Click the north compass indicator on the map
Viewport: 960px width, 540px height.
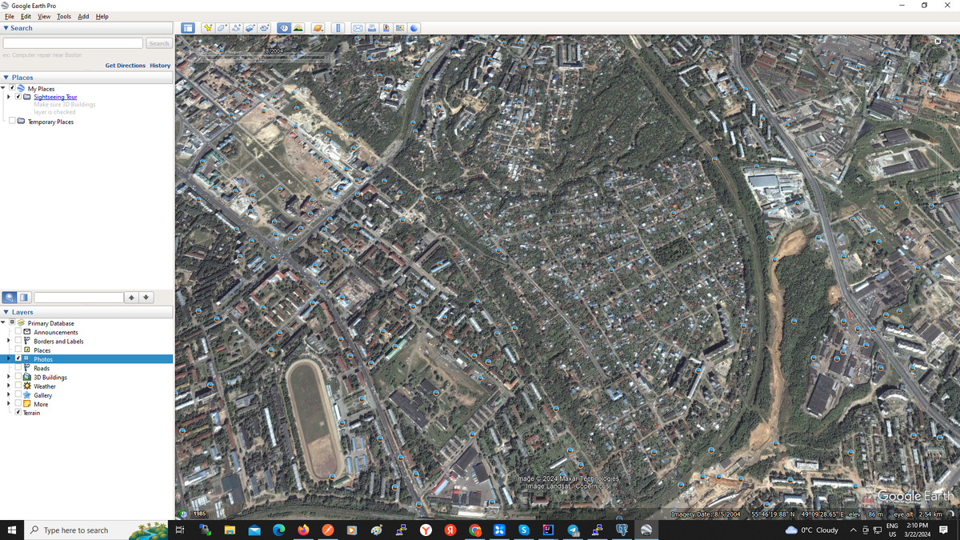[x=938, y=41]
